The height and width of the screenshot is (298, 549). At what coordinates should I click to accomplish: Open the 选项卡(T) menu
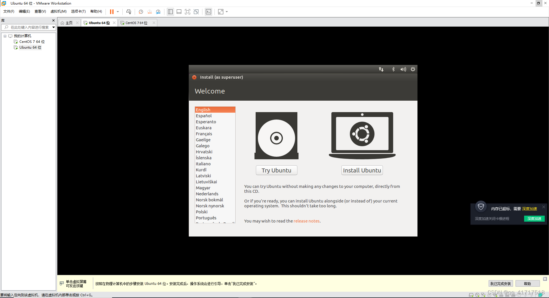click(x=78, y=11)
